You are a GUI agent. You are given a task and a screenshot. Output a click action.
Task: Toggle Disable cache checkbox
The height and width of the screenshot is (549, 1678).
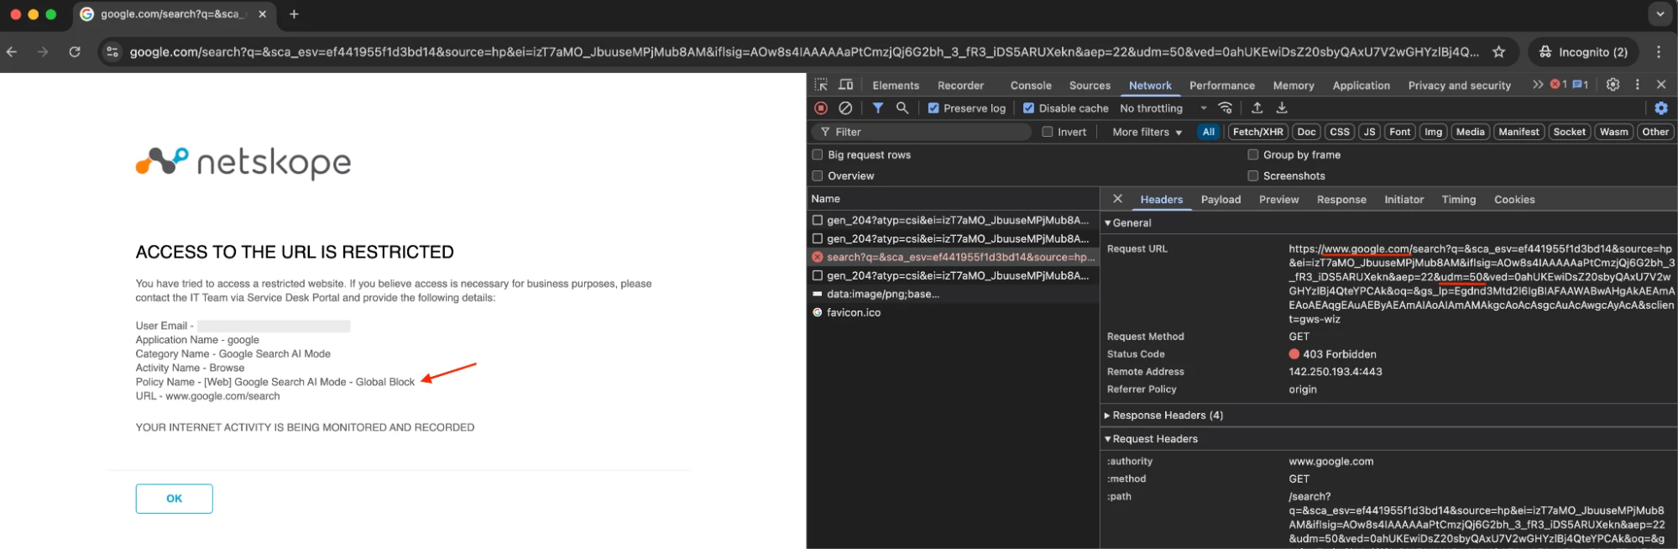(x=1028, y=108)
